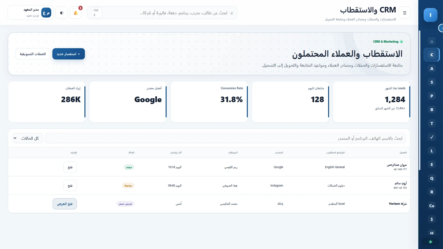Image resolution: width=443 pixels, height=249 pixels.
Task: Open الحملات التسويقية button
Action: 33,54
